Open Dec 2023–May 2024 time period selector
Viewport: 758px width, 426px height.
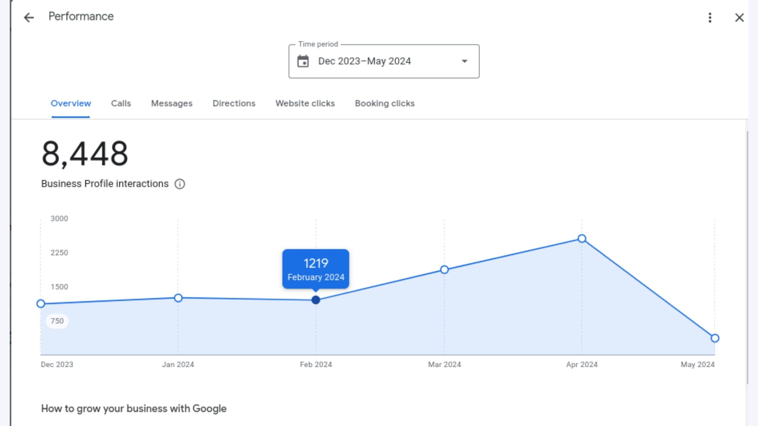[364, 61]
